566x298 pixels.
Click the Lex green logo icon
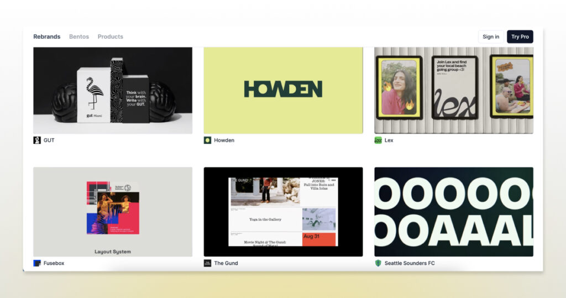pos(378,140)
